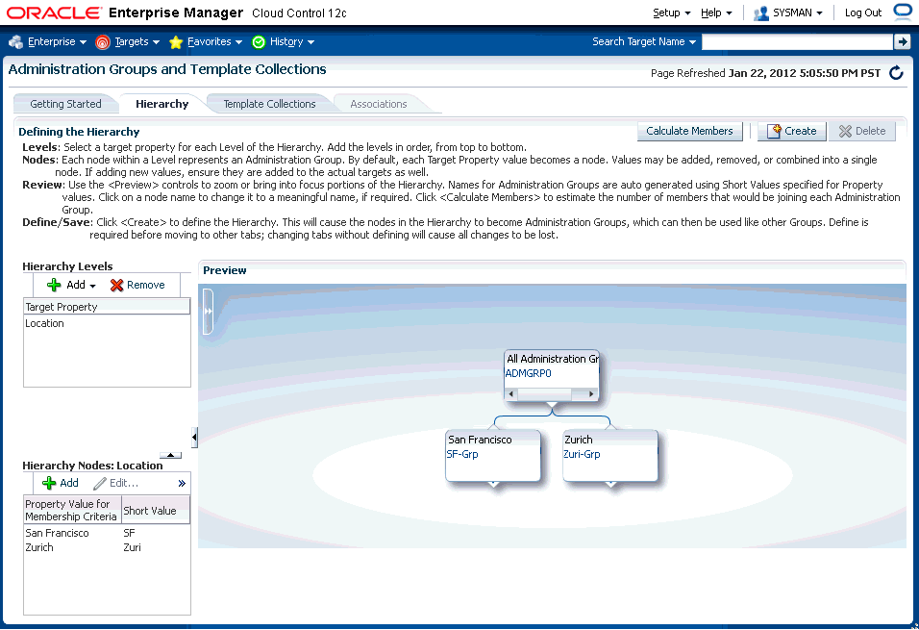Click the Enterprise menu icon
This screenshot has width=919, height=630.
(15, 41)
